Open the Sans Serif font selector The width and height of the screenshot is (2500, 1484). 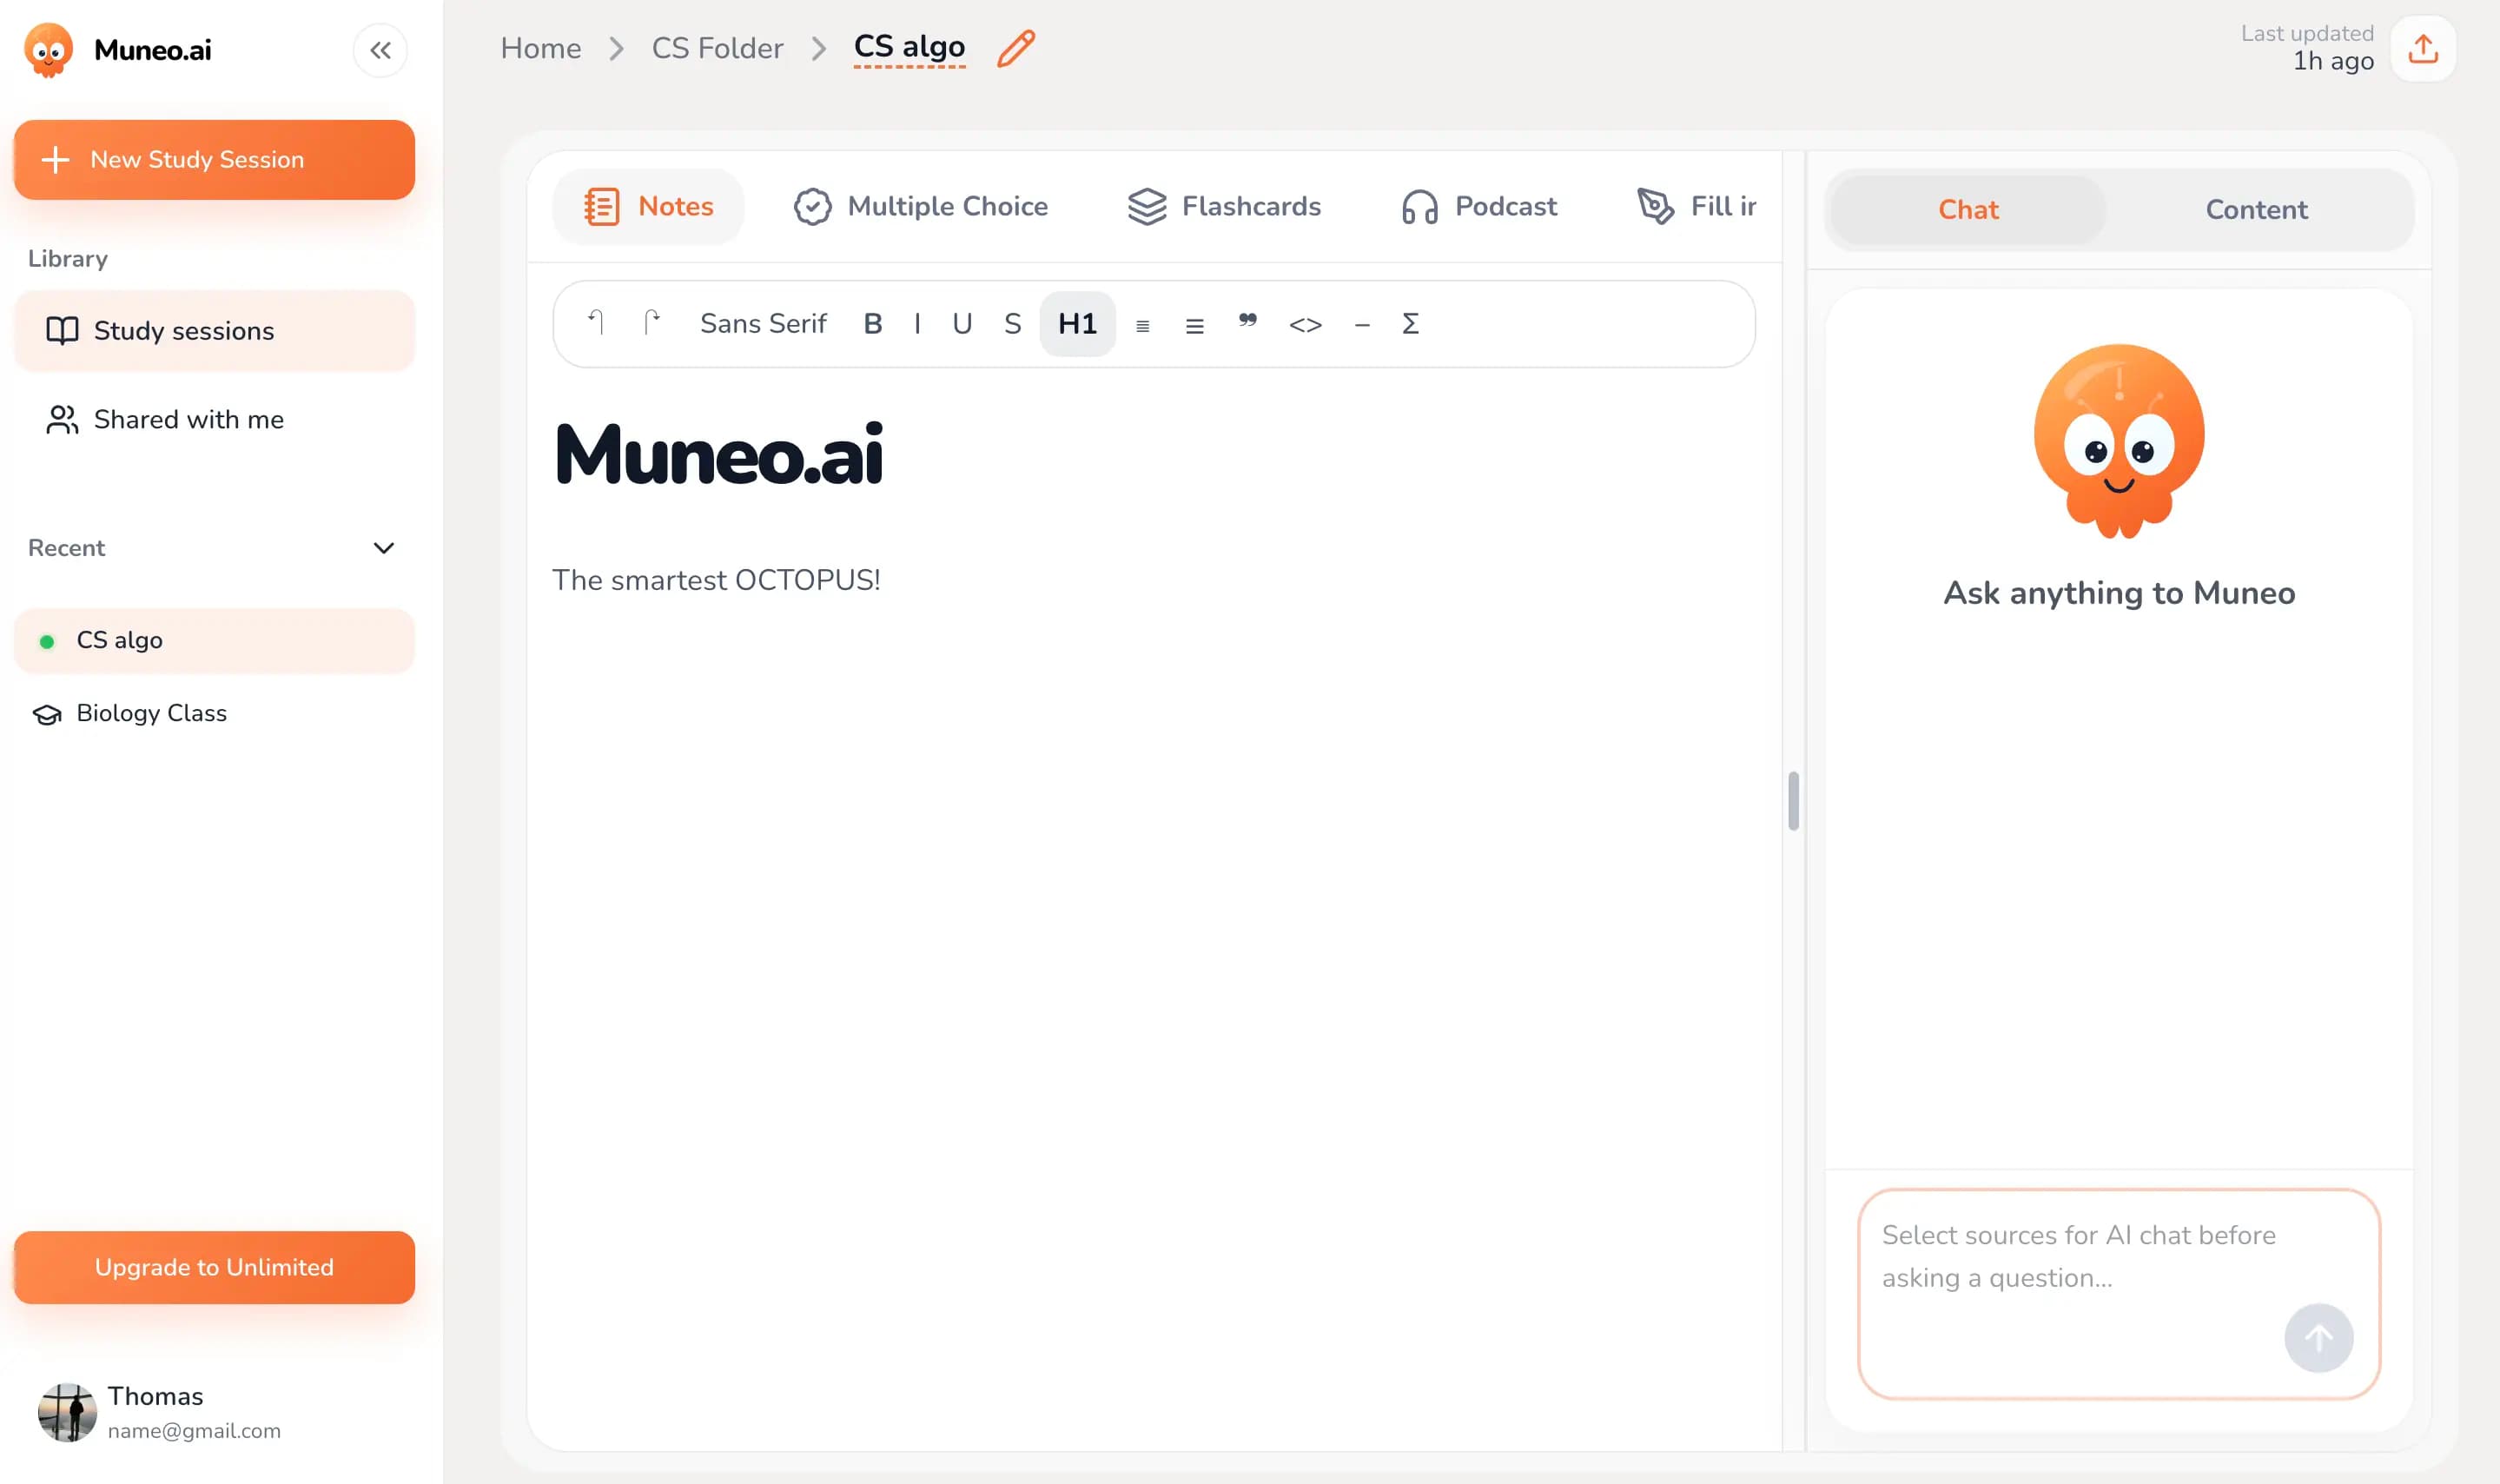pyautogui.click(x=763, y=323)
